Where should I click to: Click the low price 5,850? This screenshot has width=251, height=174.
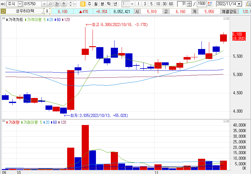tap(209, 11)
